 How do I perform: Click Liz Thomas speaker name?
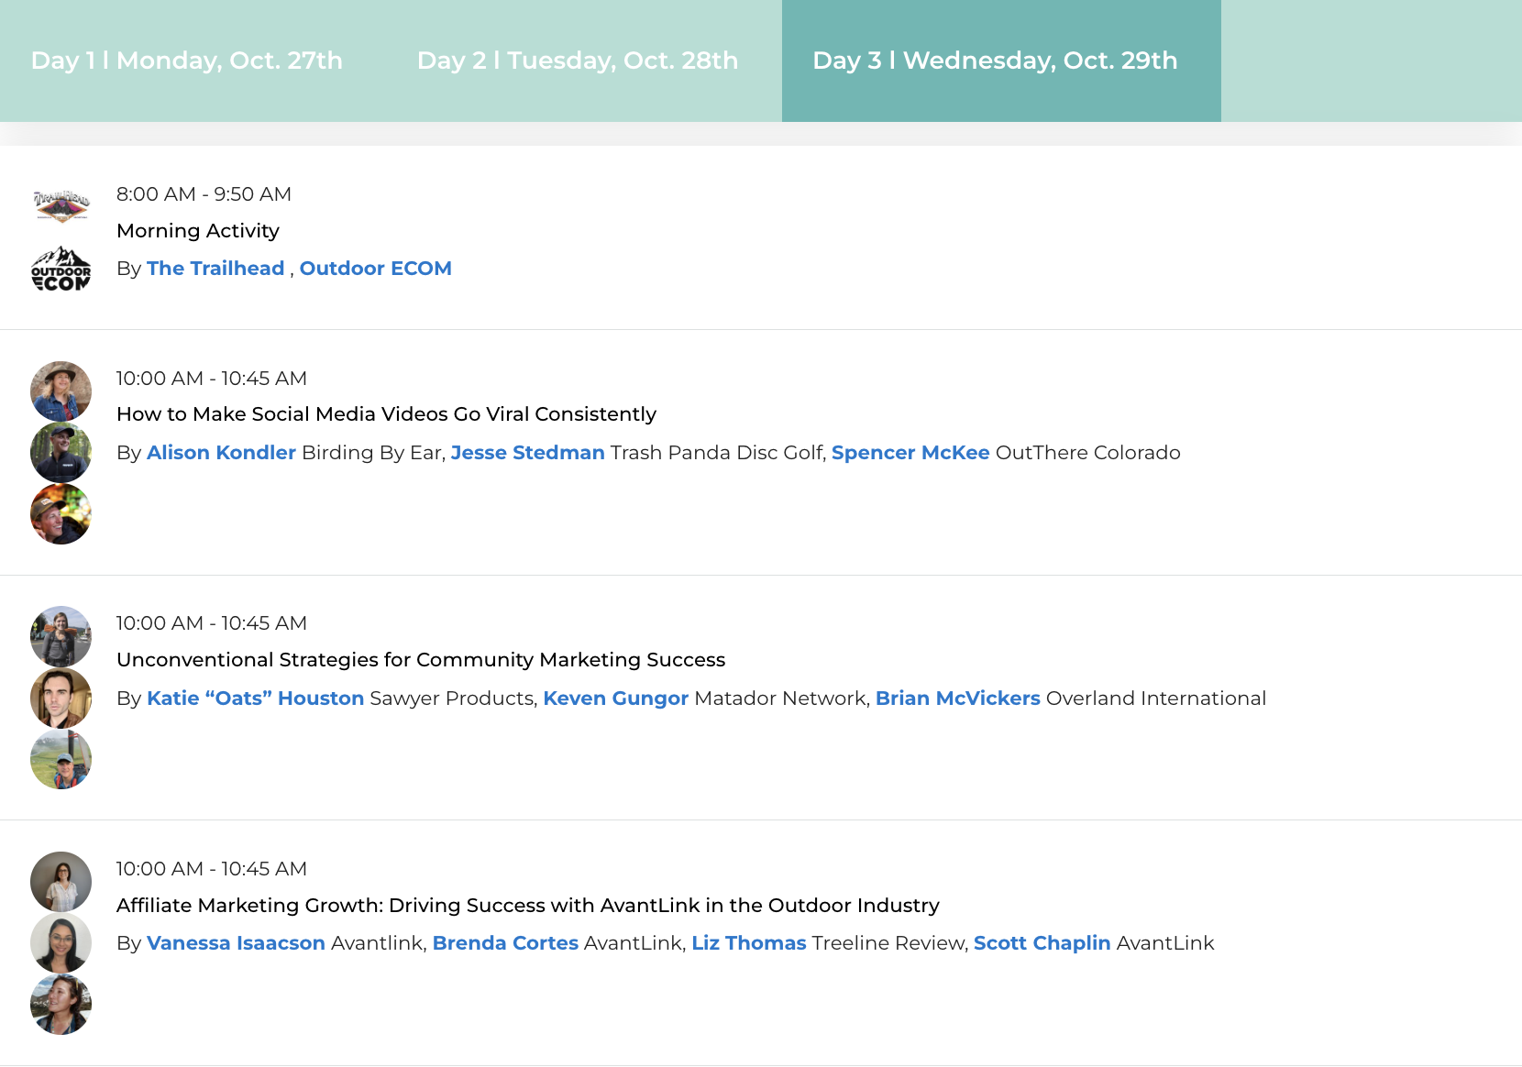point(749,943)
